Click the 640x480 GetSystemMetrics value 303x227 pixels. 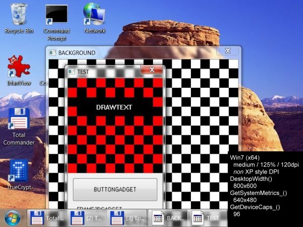click(x=245, y=200)
